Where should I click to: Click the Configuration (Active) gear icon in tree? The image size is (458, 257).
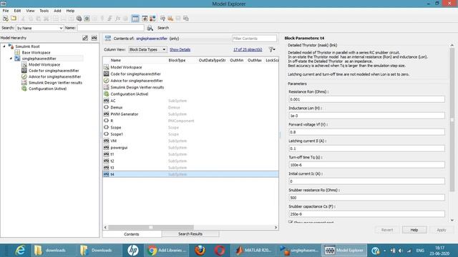(24, 89)
